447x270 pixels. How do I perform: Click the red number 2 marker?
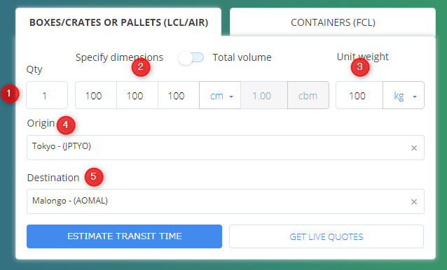(x=141, y=67)
